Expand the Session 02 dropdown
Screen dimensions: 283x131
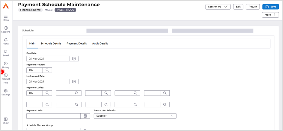click(x=218, y=7)
